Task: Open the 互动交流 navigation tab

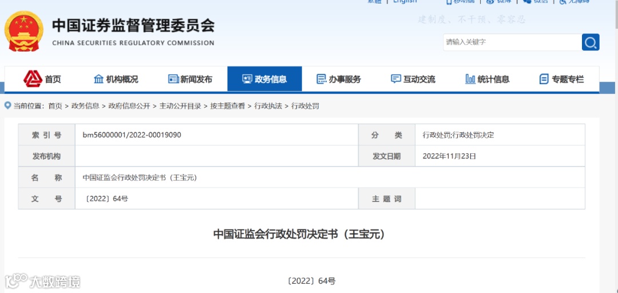Action: tap(413, 79)
